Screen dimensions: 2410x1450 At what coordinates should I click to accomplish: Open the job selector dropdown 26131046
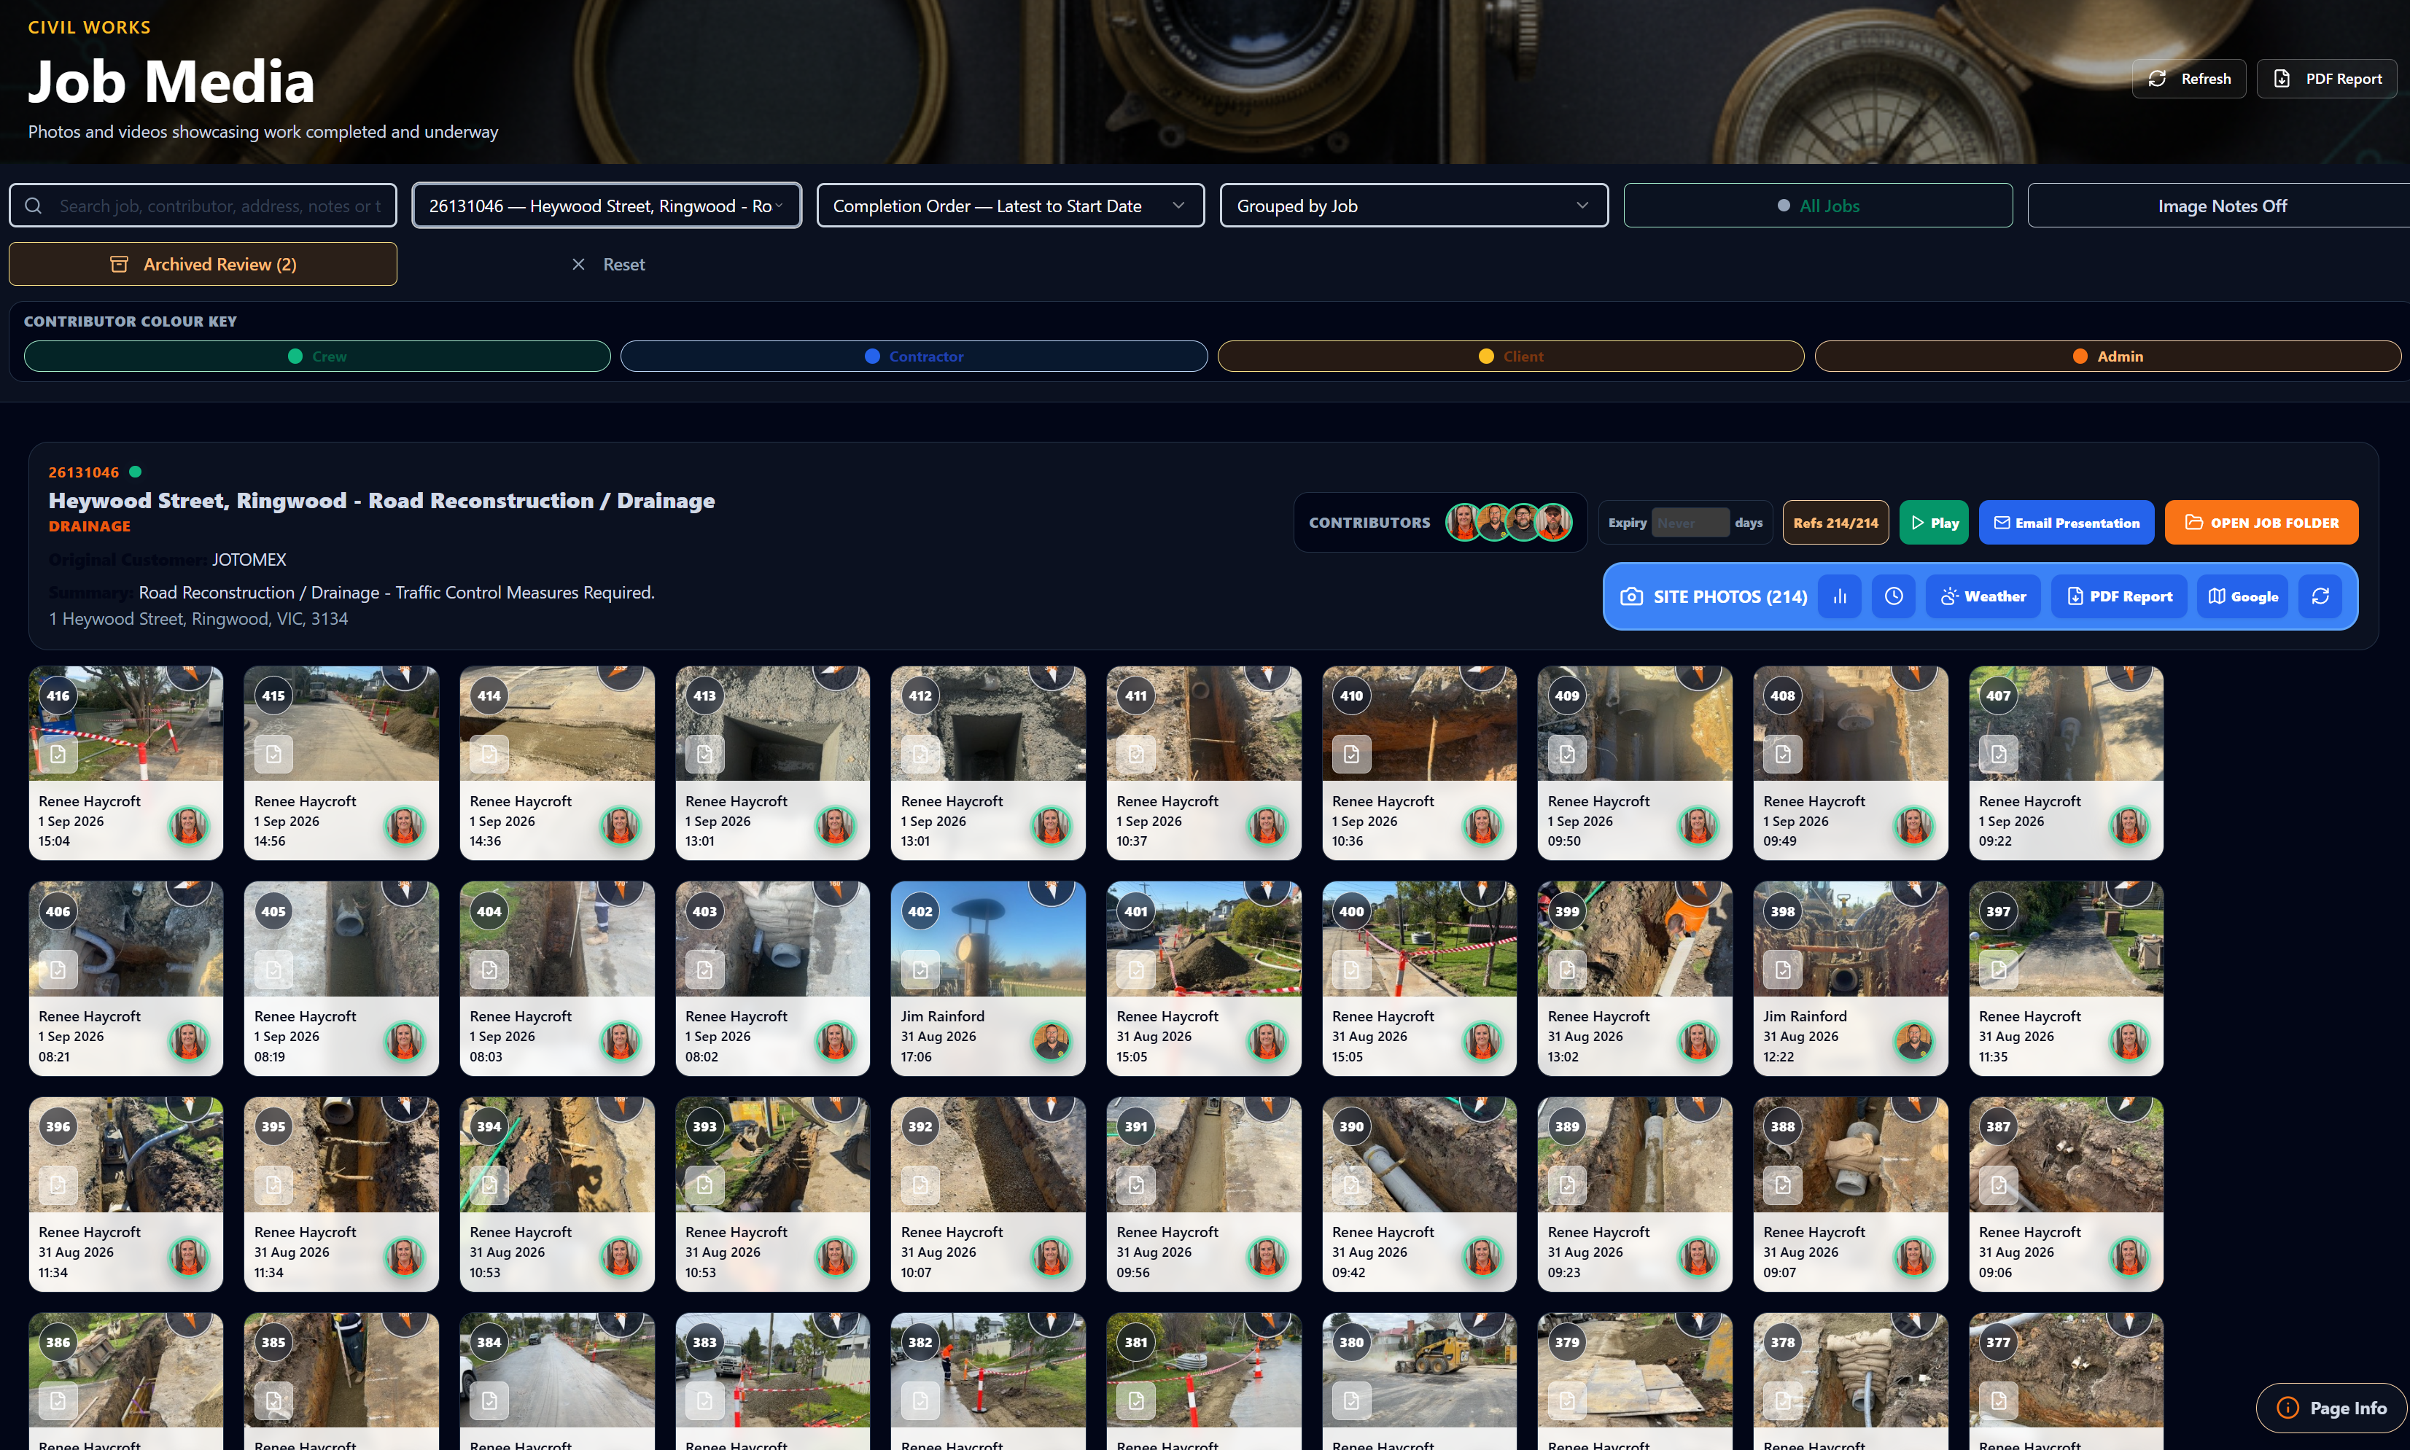point(606,205)
